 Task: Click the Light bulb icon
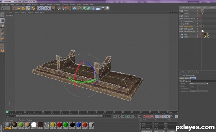pyautogui.click(x=107, y=8)
